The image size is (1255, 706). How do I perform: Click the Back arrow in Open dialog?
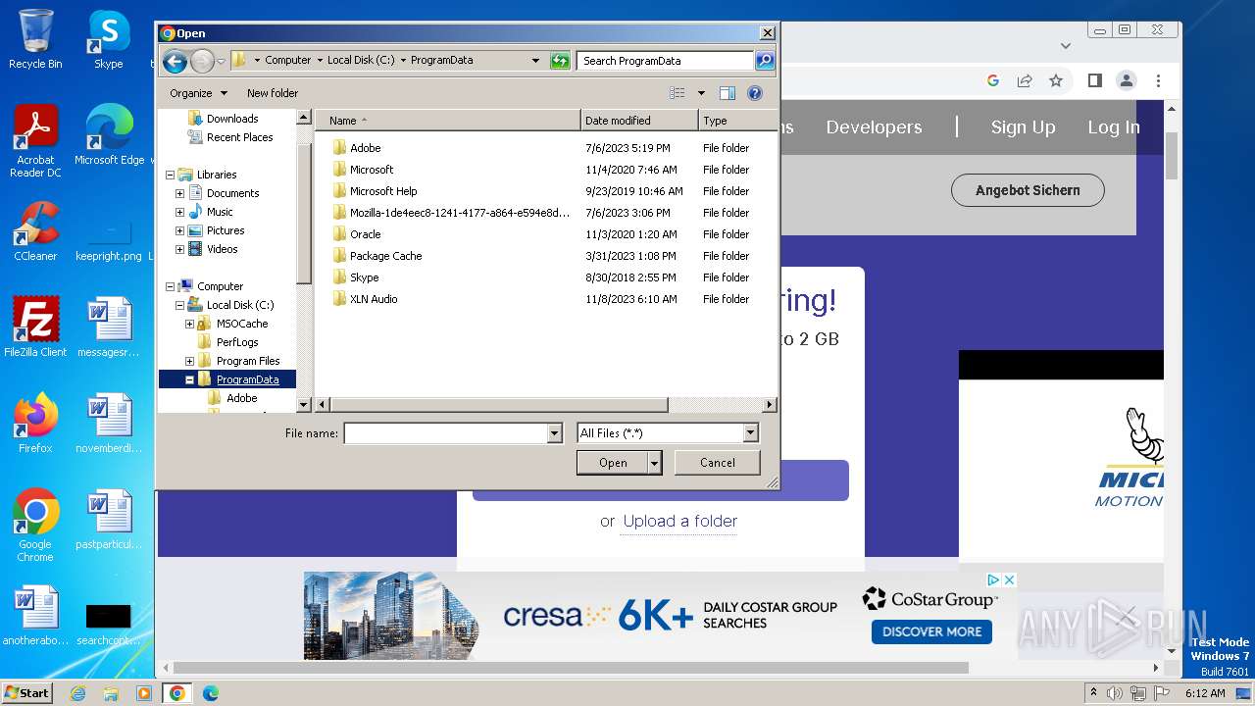[x=175, y=61]
